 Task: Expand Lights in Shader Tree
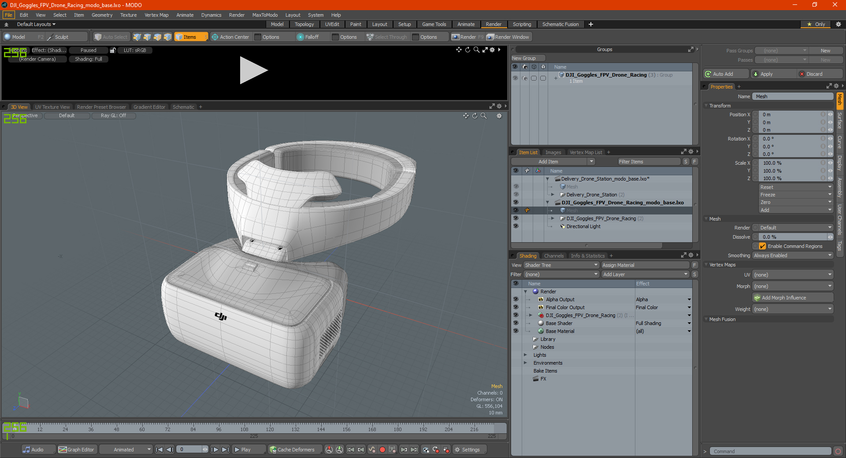[525, 355]
